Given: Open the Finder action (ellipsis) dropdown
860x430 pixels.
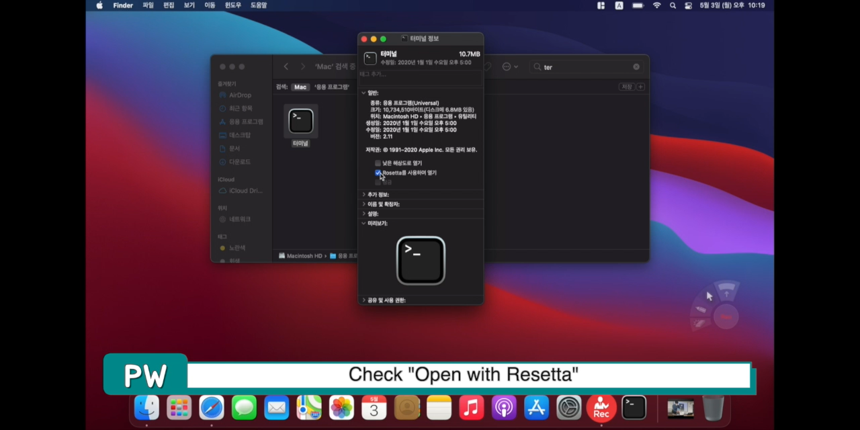Looking at the screenshot, I should (x=510, y=67).
